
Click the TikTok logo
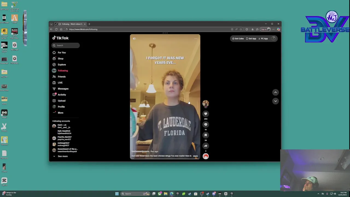(x=60, y=38)
